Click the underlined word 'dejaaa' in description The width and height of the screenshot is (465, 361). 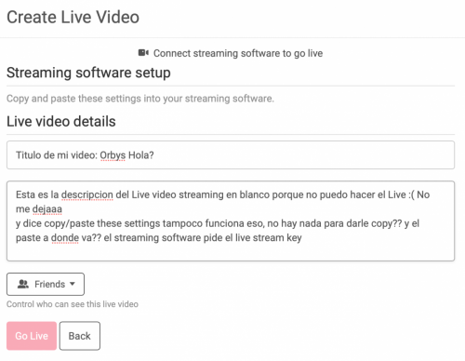47,209
